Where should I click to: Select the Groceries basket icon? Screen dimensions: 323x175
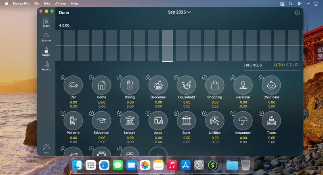(x=158, y=85)
